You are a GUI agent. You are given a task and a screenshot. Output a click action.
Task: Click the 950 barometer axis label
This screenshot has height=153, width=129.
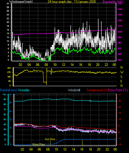(120, 60)
